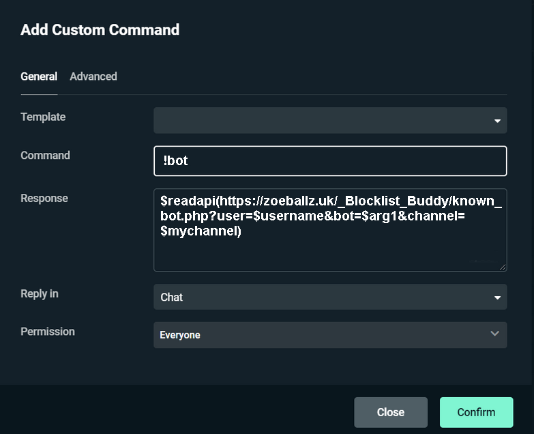
Task: Click the Add Custom Command title
Action: 100,29
